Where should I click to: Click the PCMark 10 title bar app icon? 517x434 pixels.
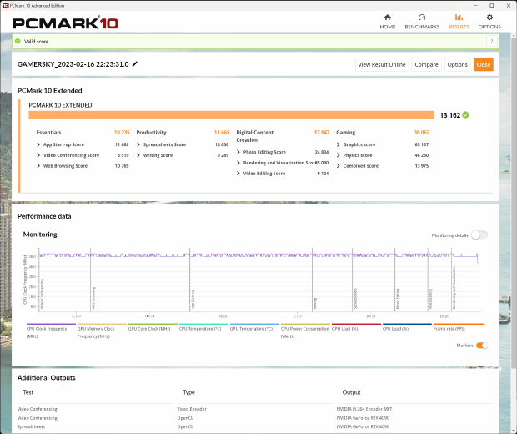5,5
